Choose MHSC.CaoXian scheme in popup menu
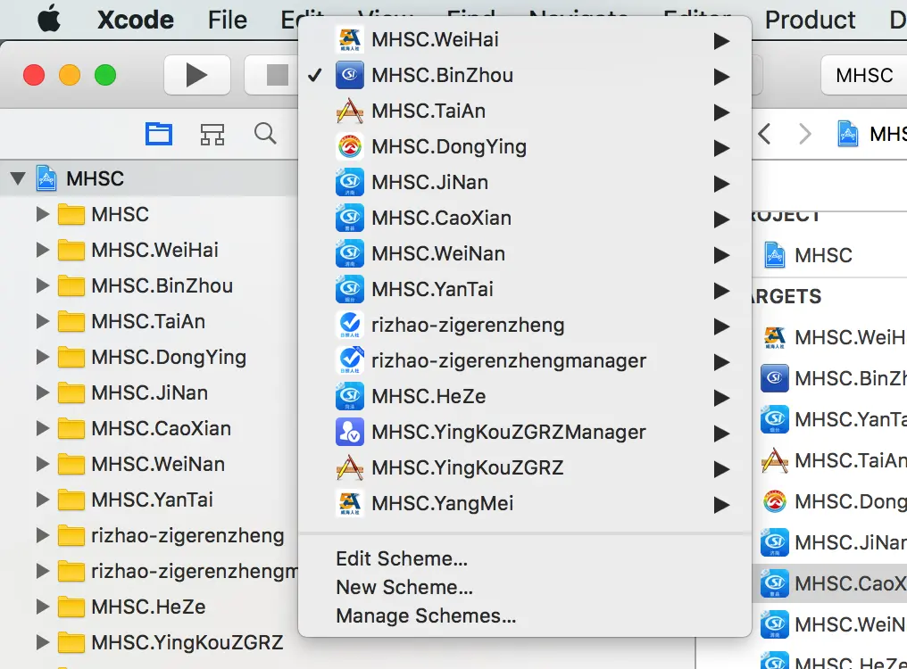 pyautogui.click(x=525, y=218)
